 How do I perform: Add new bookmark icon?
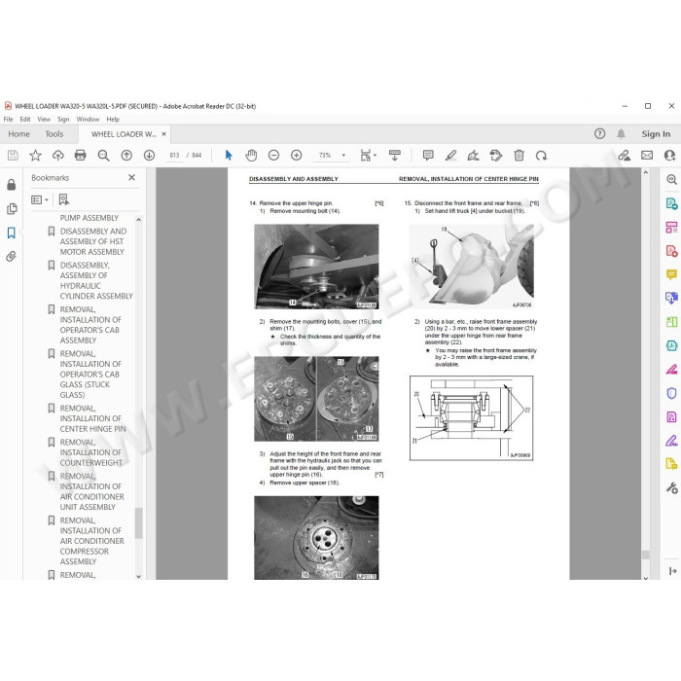click(64, 199)
